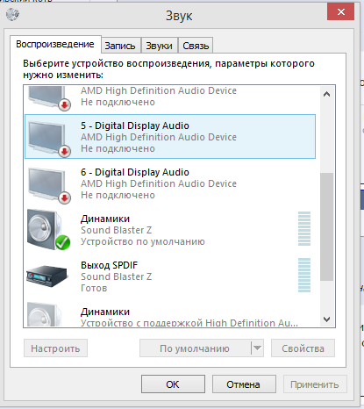Open the Связь tab
The width and height of the screenshot is (364, 409).
[x=196, y=46]
